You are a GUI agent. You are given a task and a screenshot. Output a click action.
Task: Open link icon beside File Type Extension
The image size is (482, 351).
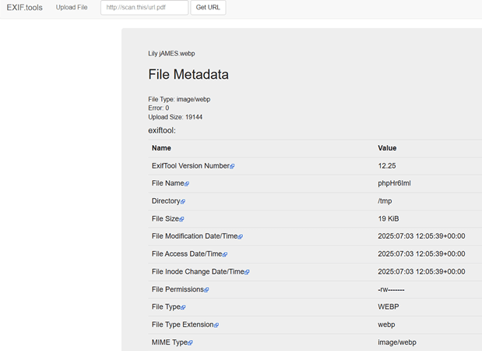click(x=216, y=325)
